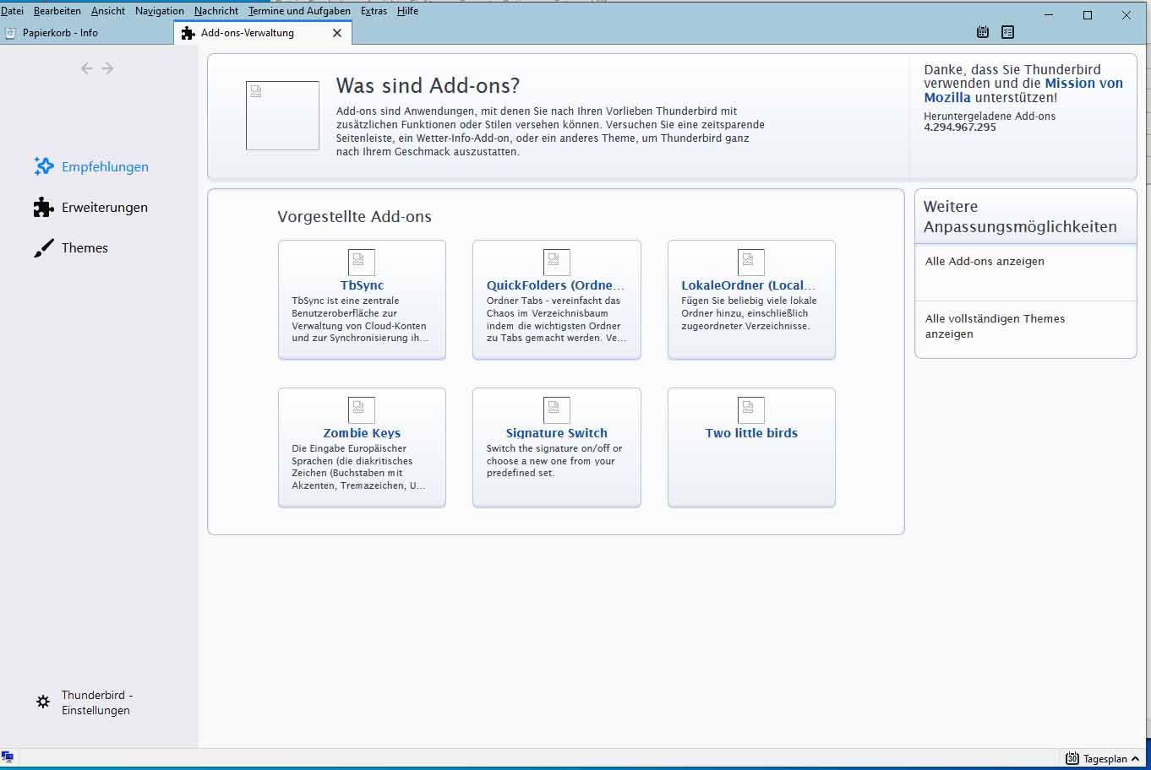Screen dimensions: 1151x770
Task: Click the Tagesplan calendar icon in status bar
Action: coord(1072,758)
